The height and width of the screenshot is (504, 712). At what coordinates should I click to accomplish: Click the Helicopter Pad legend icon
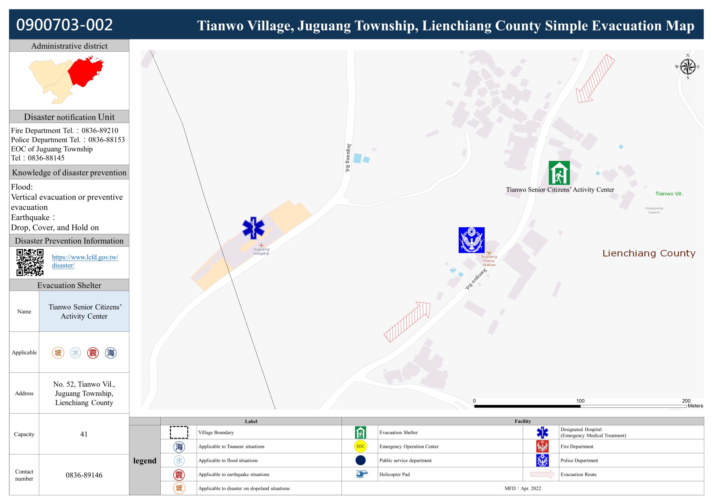click(x=361, y=474)
